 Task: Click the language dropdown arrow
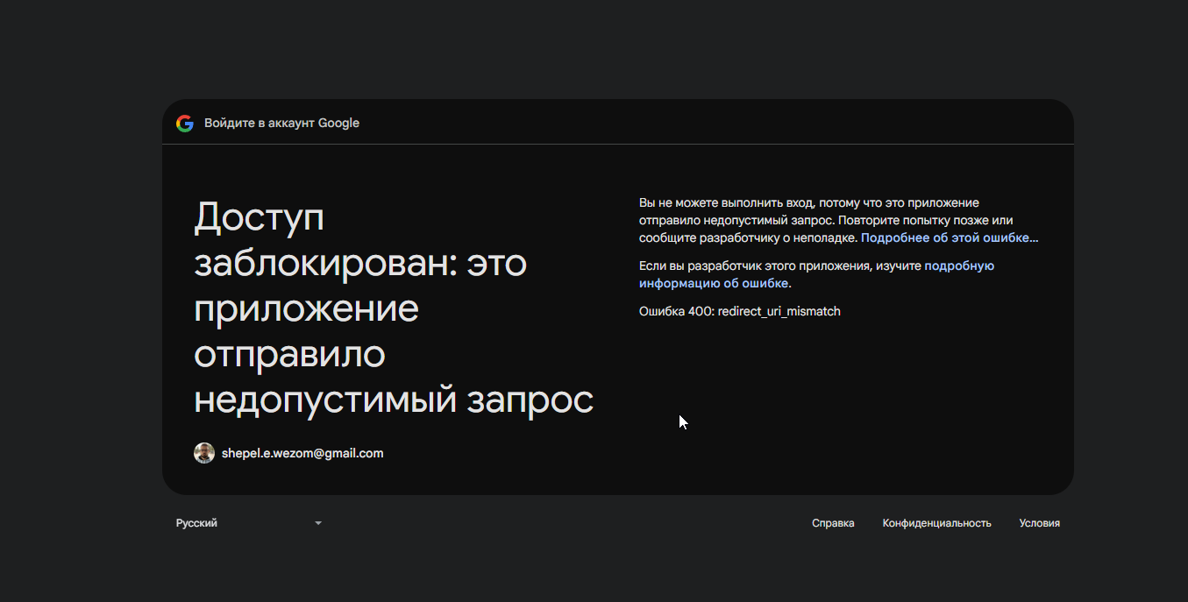[318, 523]
